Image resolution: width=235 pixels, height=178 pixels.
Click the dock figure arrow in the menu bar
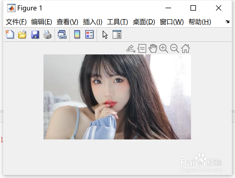pyautogui.click(x=227, y=22)
